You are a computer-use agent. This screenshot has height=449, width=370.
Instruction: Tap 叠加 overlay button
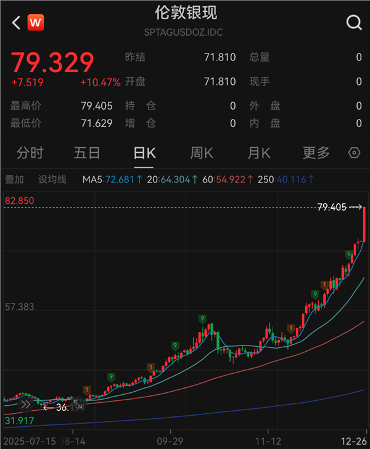click(x=14, y=179)
